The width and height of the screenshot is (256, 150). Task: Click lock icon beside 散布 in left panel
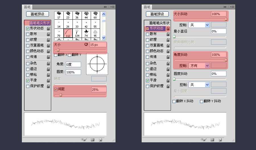pyautogui.click(x=48, y=34)
